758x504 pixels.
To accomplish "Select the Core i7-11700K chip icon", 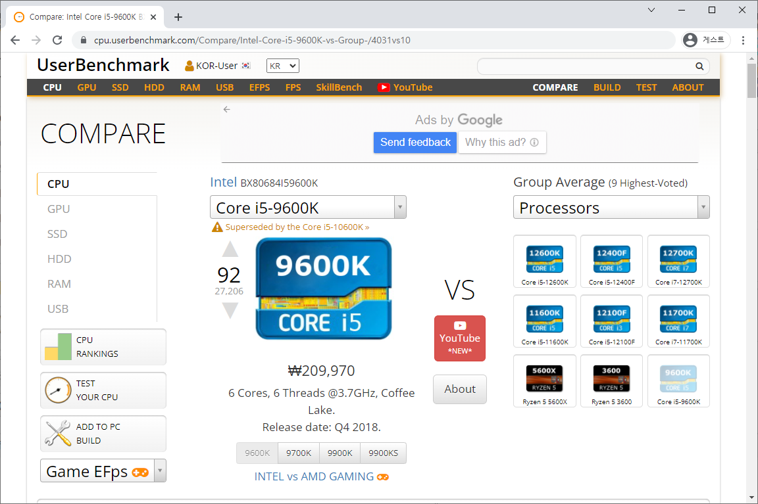I will pyautogui.click(x=678, y=319).
